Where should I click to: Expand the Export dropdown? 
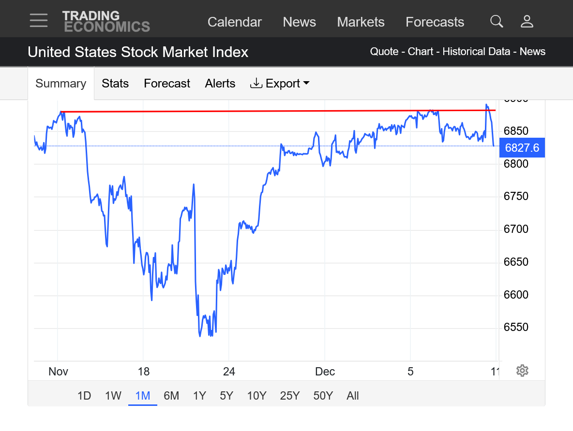(280, 84)
